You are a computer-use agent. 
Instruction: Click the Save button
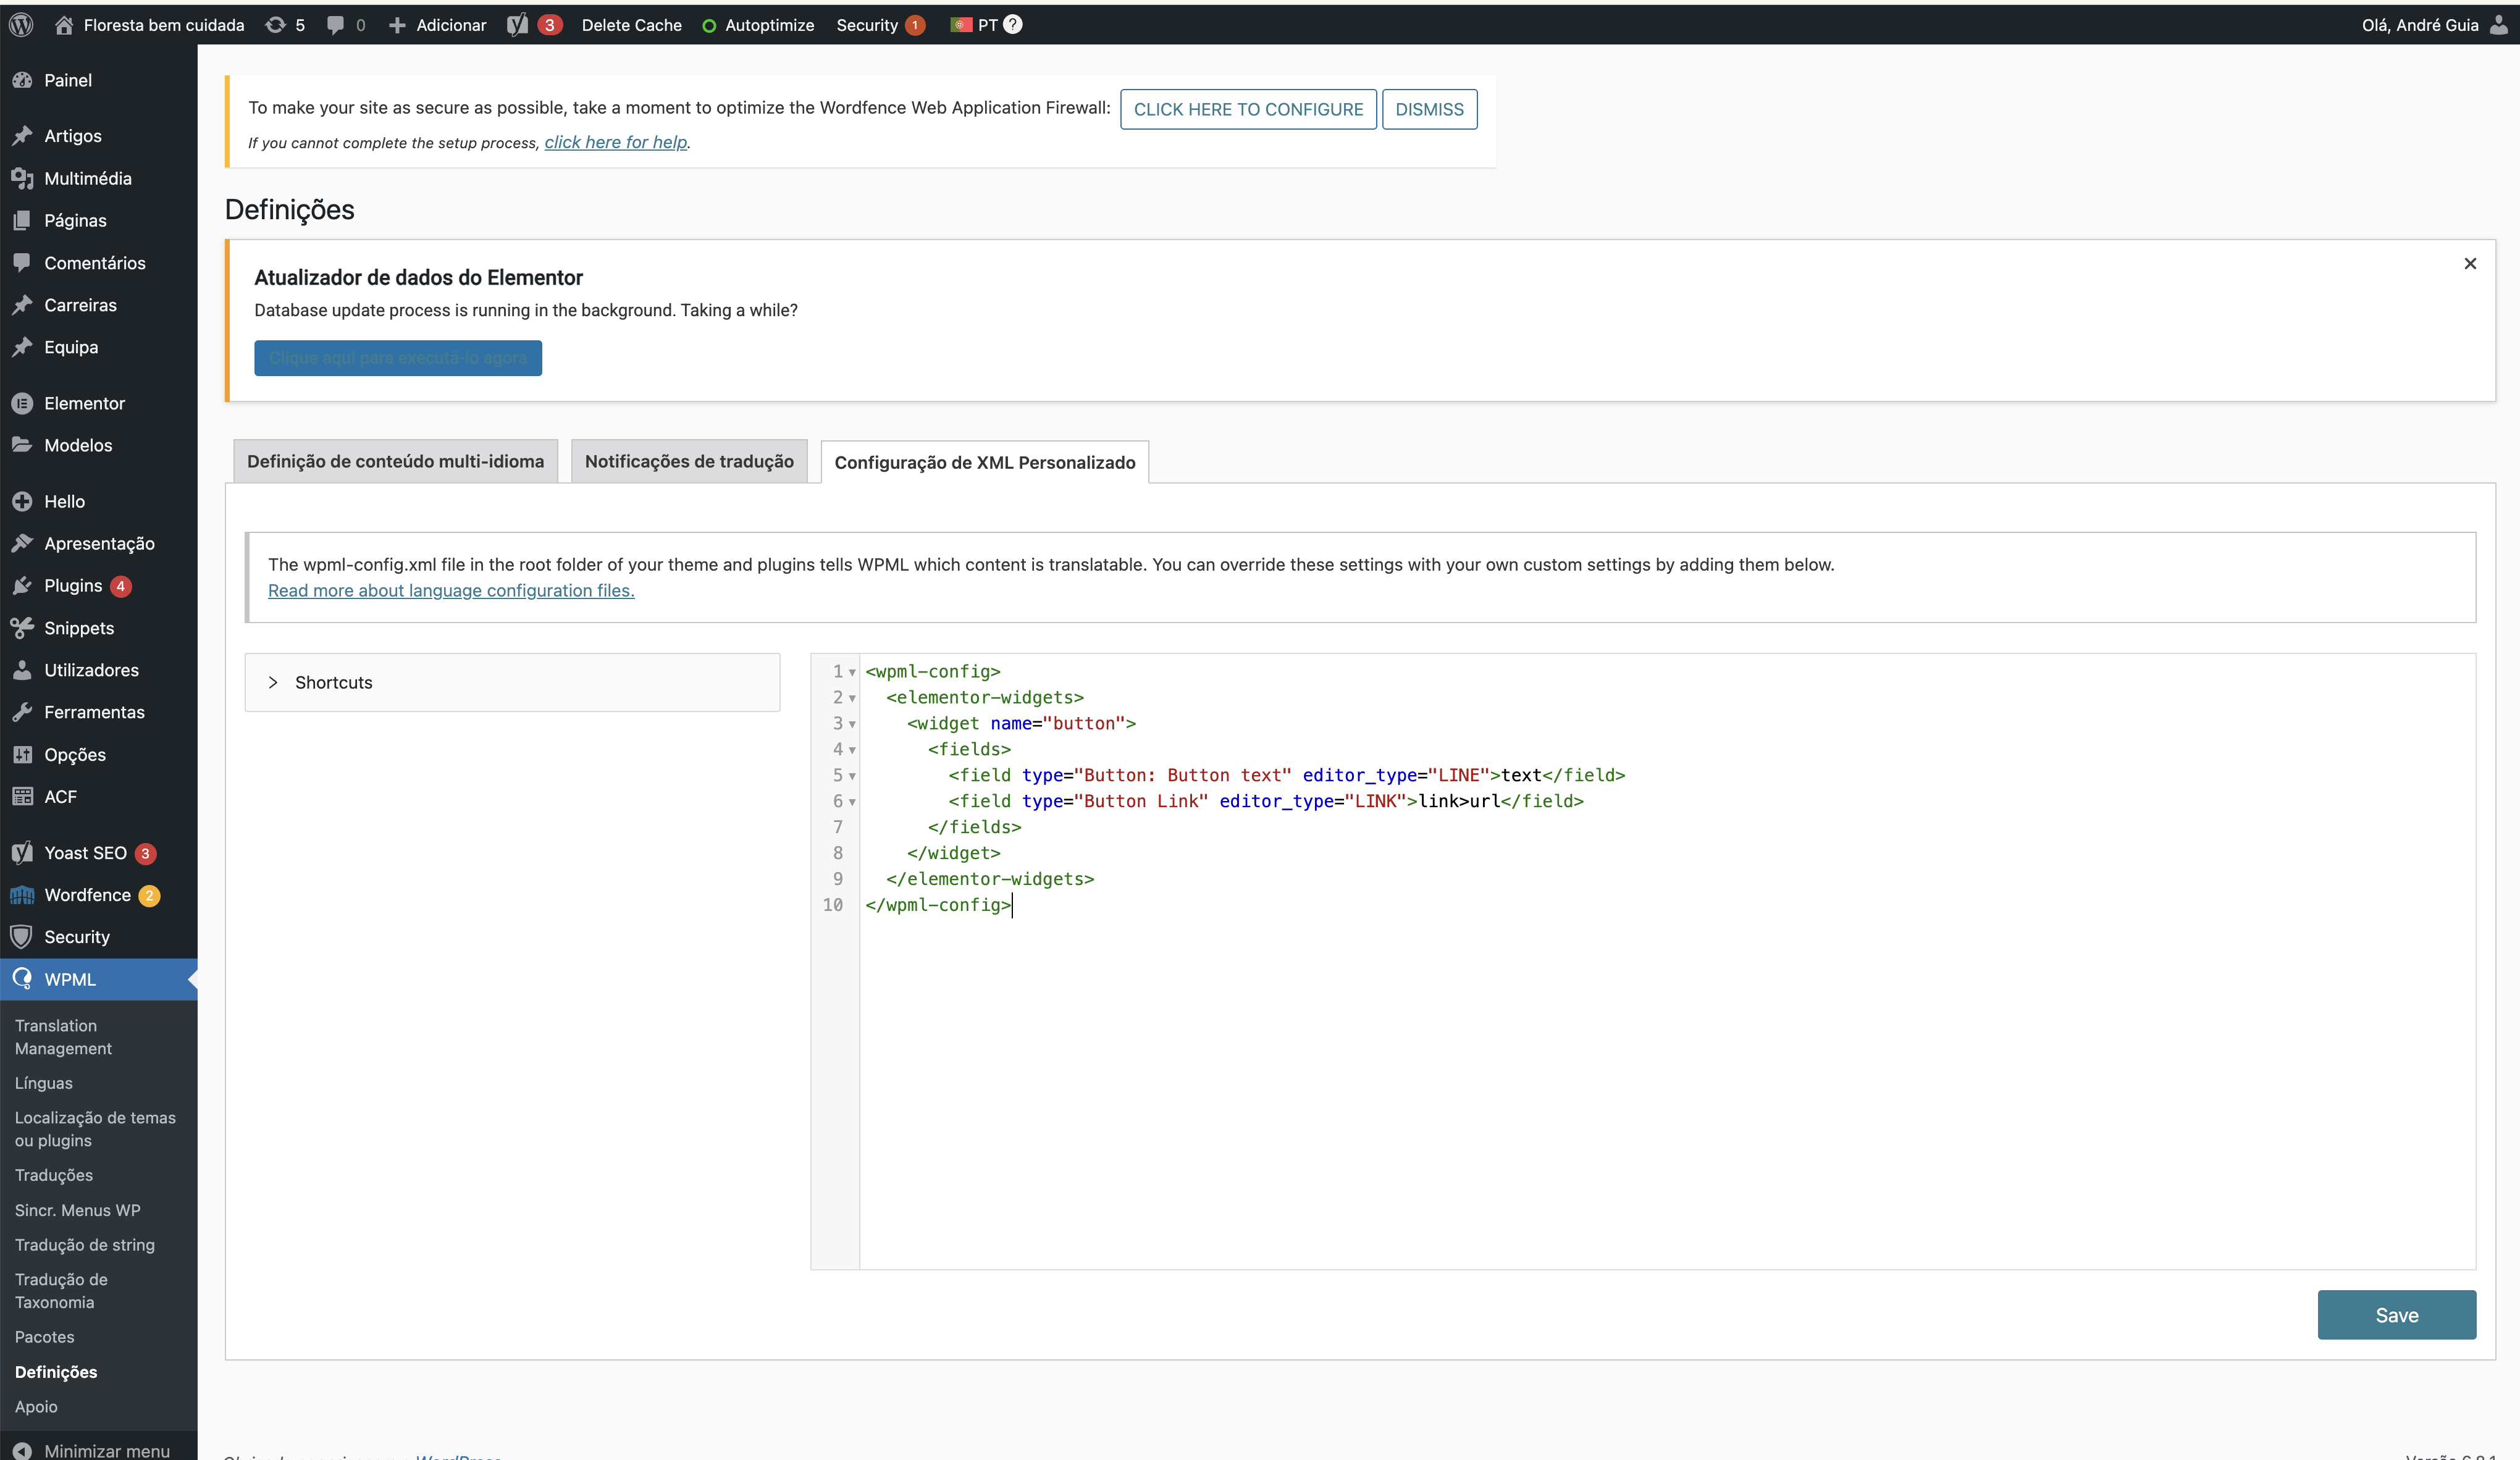2396,1315
